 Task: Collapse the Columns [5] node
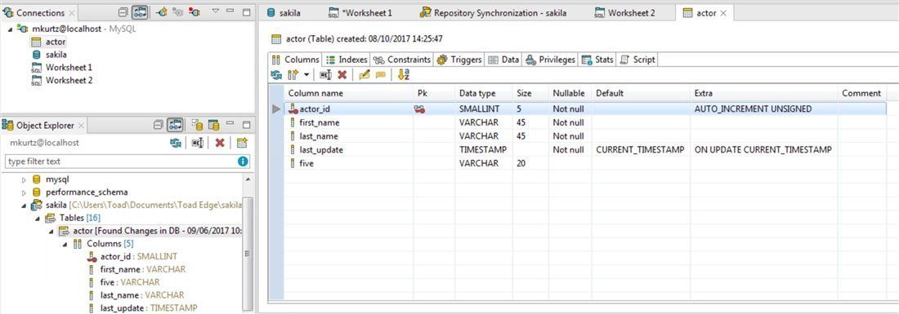[x=65, y=244]
